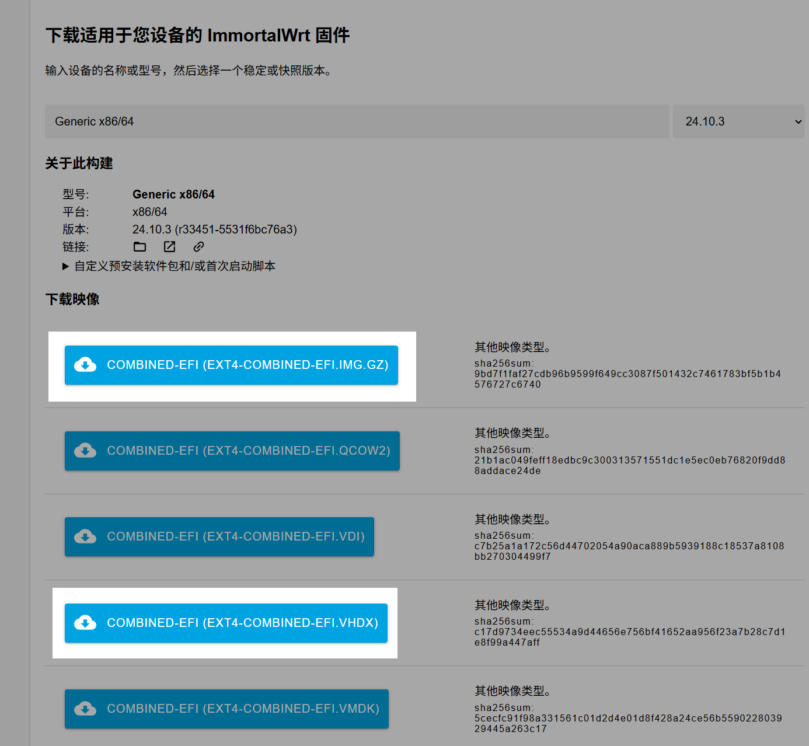The width and height of the screenshot is (809, 746).
Task: Click cloud download icon on QCOW2 button
Action: point(85,451)
